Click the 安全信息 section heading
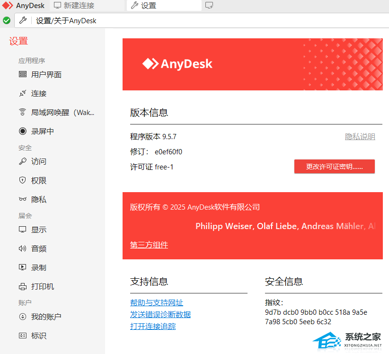Image resolution: width=389 pixels, height=354 pixels. pyautogui.click(x=284, y=282)
